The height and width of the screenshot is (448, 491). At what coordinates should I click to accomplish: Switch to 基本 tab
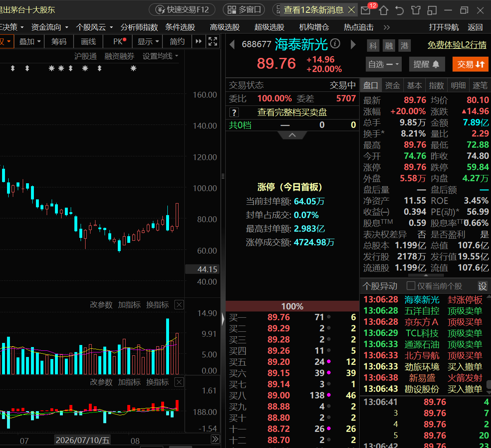click(414, 85)
